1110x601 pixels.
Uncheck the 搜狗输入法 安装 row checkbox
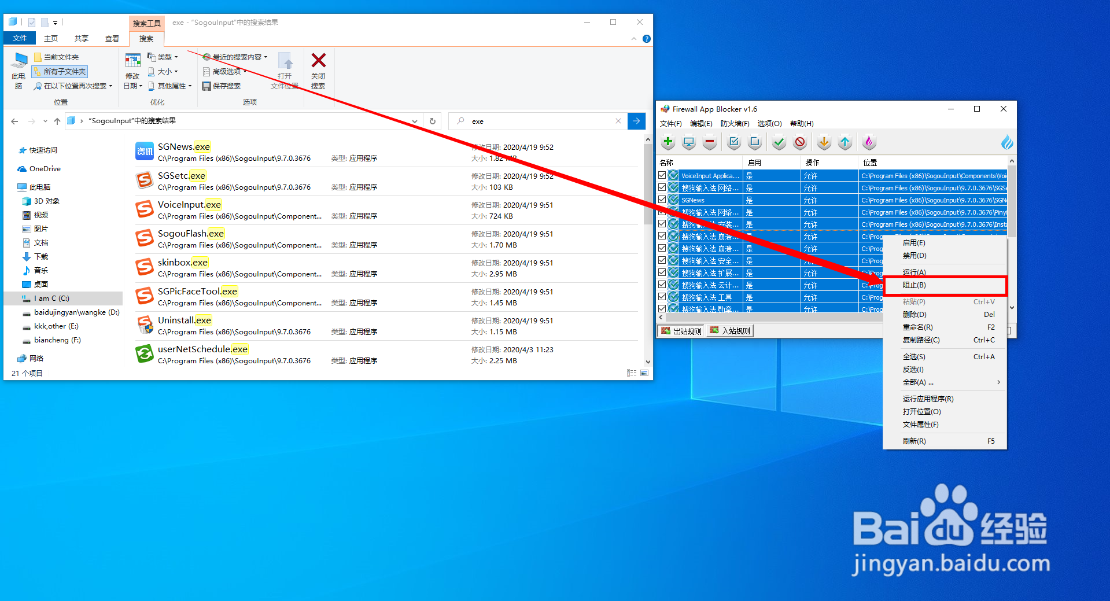tap(662, 224)
